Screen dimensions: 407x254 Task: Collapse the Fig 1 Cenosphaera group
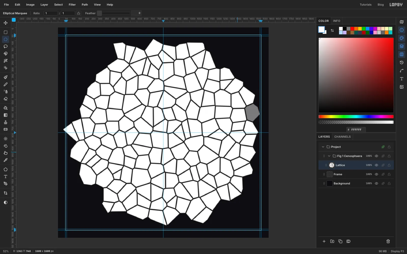pos(329,156)
